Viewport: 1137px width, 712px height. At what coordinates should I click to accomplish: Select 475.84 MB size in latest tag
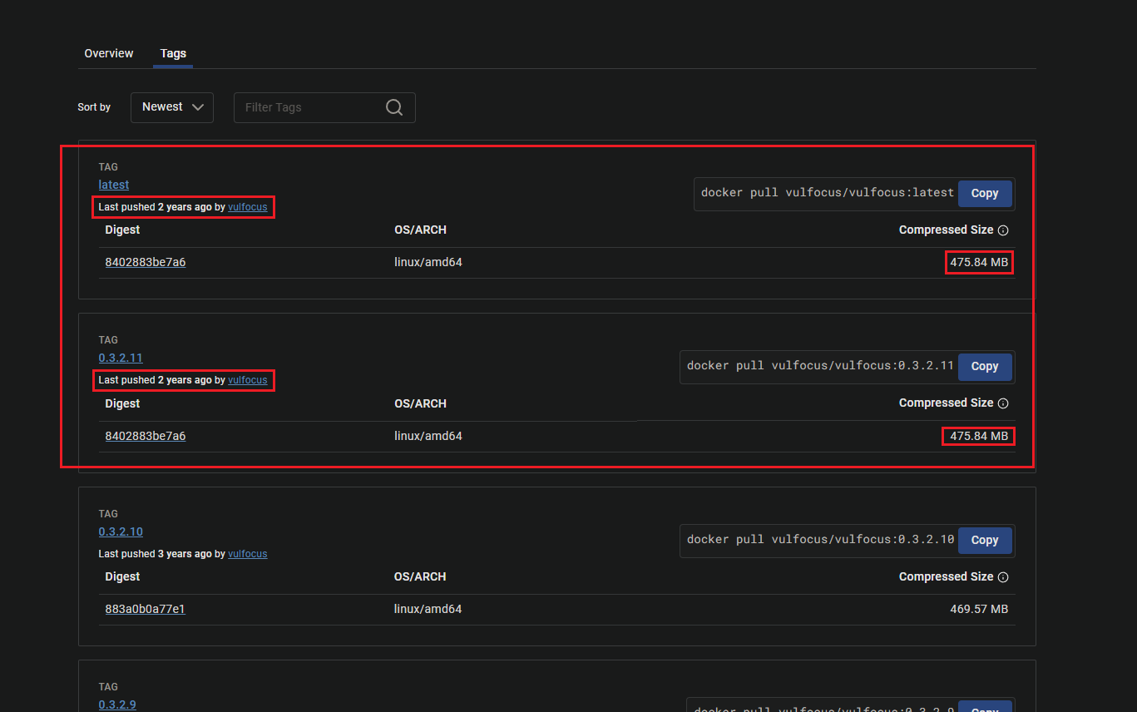(x=979, y=262)
